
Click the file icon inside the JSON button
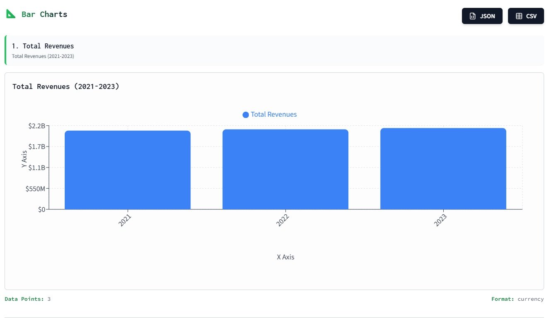(472, 16)
